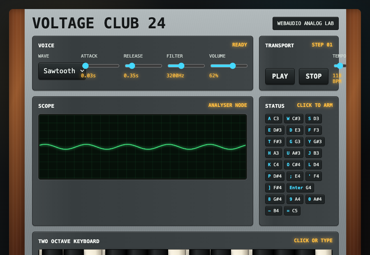Open the Sawtooth wave dropdown
Viewport: 370px width, 255px height.
click(x=62, y=71)
